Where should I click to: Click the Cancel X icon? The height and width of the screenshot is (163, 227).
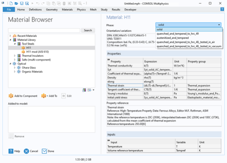[26, 151]
